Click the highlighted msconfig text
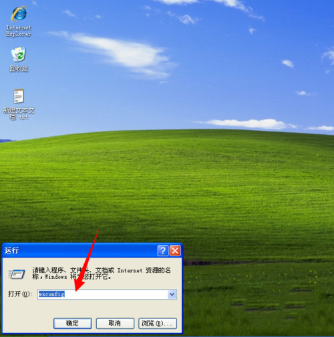This screenshot has width=334, height=337. (51, 294)
